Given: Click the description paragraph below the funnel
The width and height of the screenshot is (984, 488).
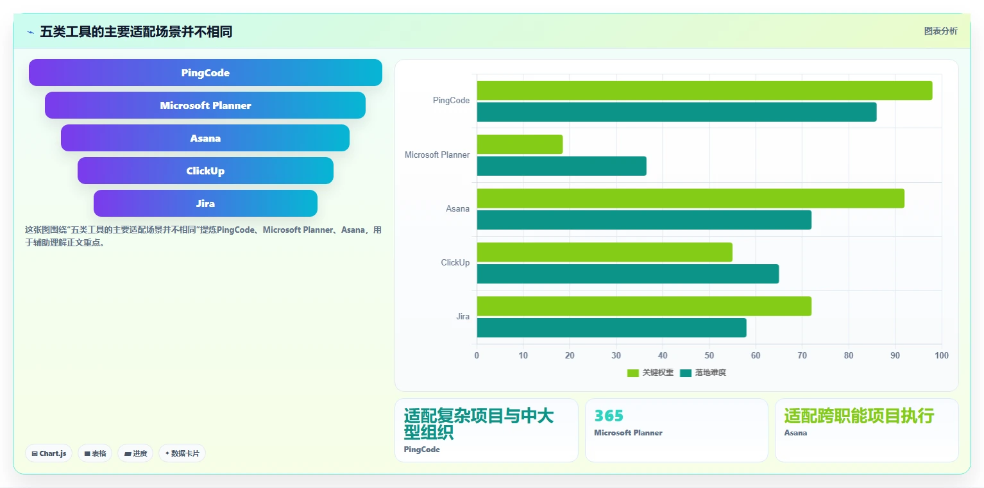Looking at the screenshot, I should tap(203, 236).
